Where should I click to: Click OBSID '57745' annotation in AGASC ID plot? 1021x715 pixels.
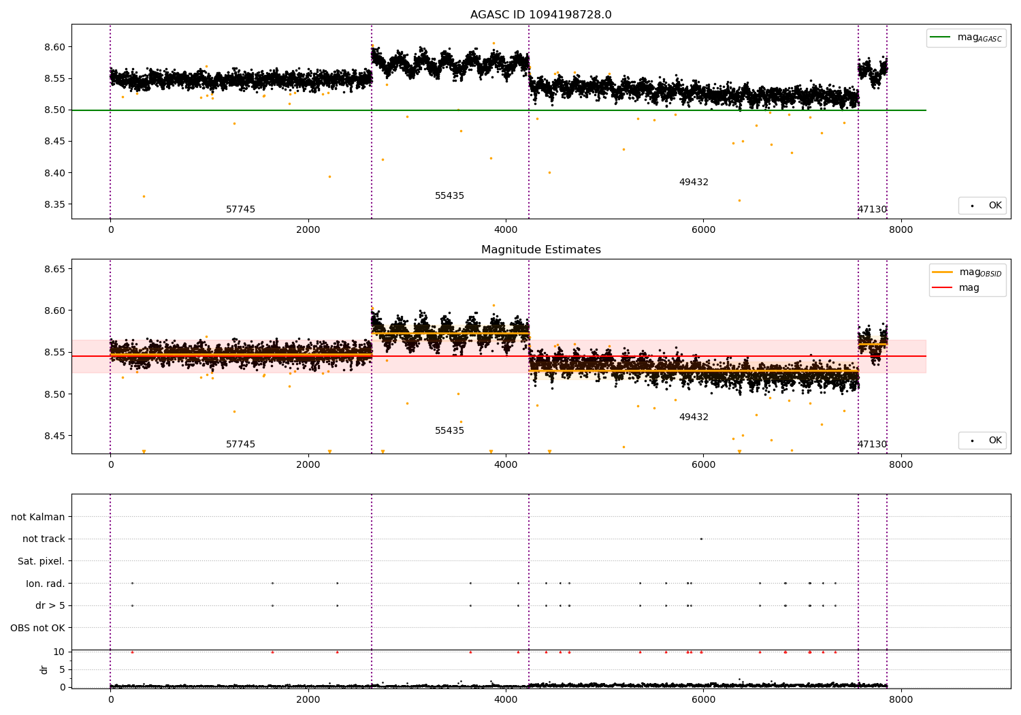point(240,210)
